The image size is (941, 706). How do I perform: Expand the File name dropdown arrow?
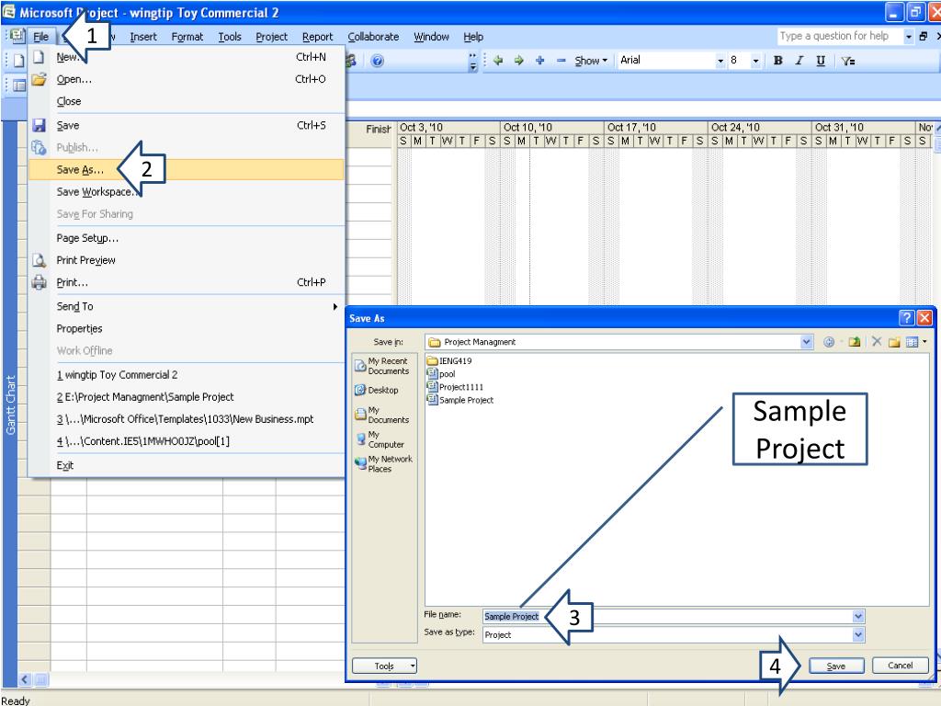coord(858,617)
